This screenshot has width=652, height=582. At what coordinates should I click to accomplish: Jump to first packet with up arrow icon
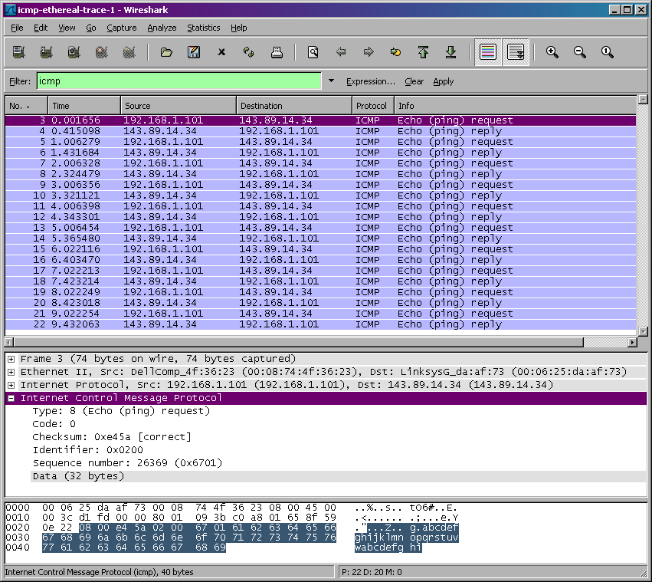click(423, 52)
